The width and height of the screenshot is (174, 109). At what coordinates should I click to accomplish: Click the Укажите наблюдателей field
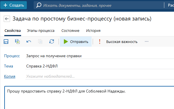pos(100,76)
